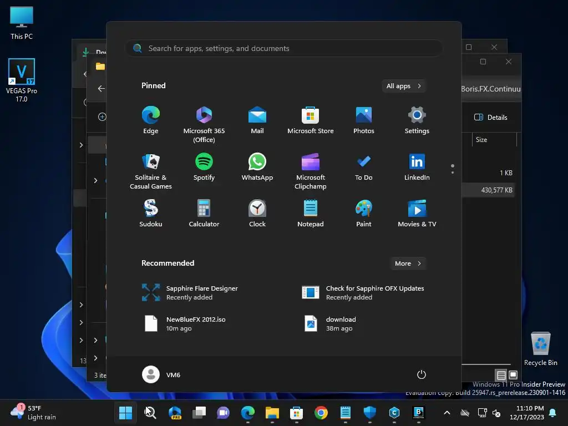Launch Movies & TV

click(417, 214)
